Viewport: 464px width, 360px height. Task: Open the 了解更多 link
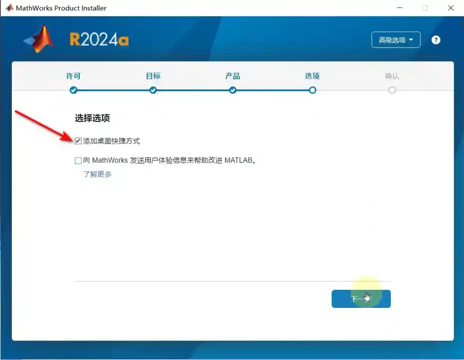pyautogui.click(x=97, y=174)
